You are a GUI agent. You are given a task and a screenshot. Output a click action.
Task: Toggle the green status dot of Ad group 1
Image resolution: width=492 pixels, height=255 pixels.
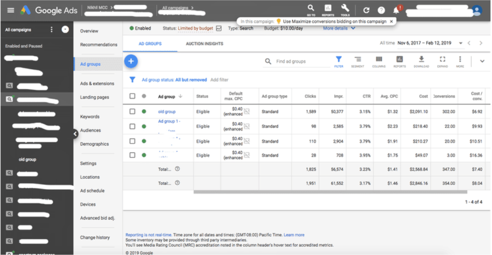point(144,126)
